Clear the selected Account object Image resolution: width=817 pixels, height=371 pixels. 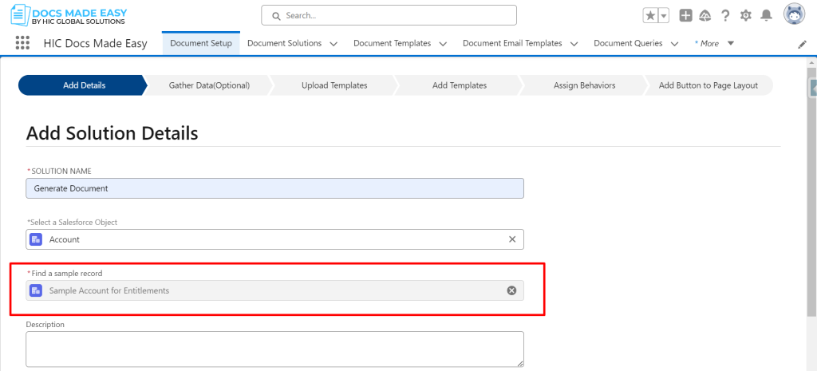click(512, 239)
